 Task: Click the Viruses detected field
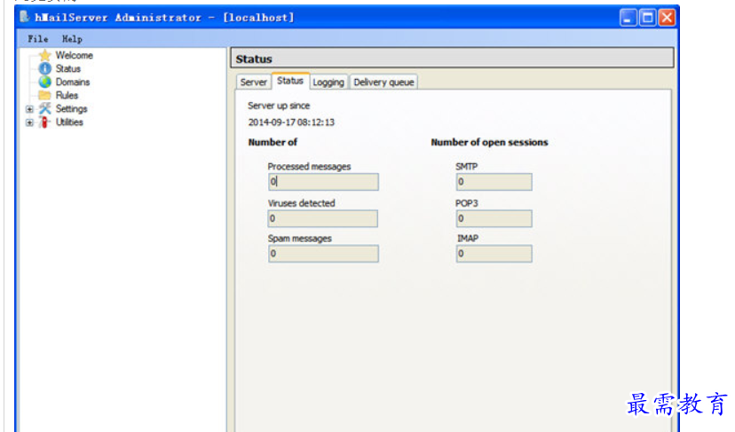tap(323, 218)
